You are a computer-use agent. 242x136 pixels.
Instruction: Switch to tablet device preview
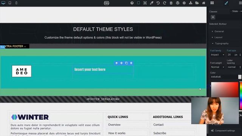pos(10,3)
